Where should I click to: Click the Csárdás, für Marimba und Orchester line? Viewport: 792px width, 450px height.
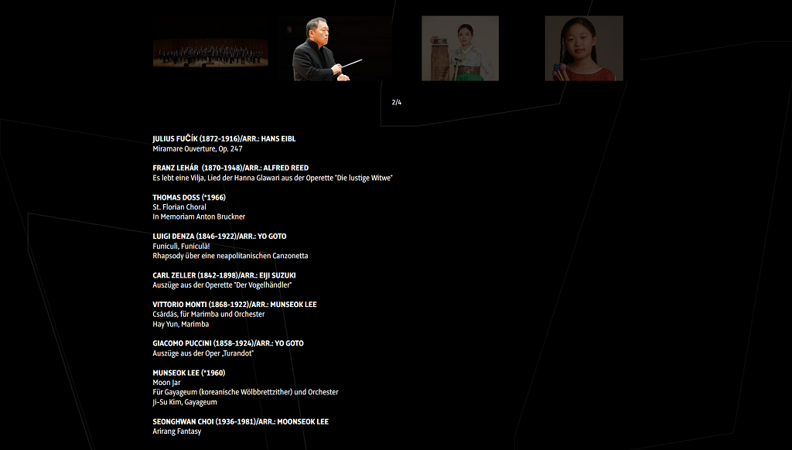209,314
